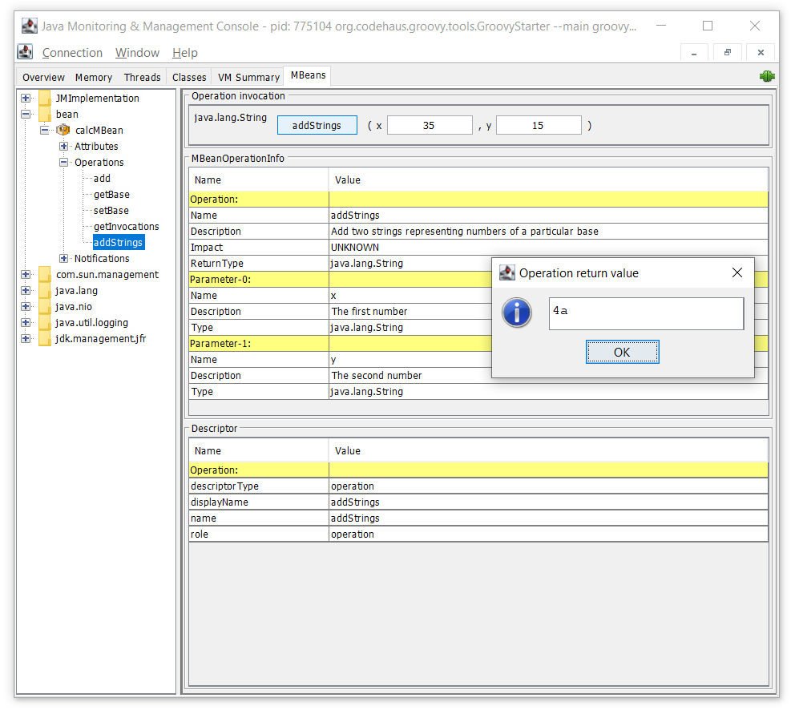This screenshot has height=710, width=795.
Task: Click the com.sun.management folder icon
Action: [x=44, y=274]
